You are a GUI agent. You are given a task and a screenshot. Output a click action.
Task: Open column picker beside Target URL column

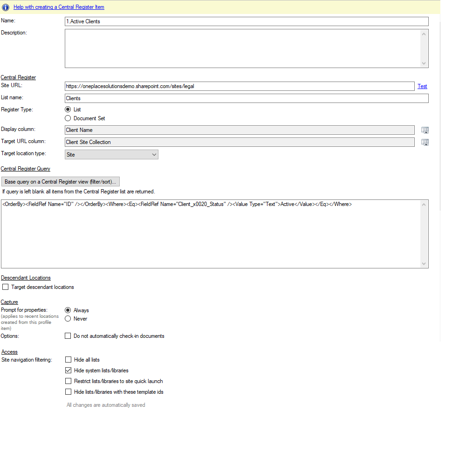click(425, 143)
